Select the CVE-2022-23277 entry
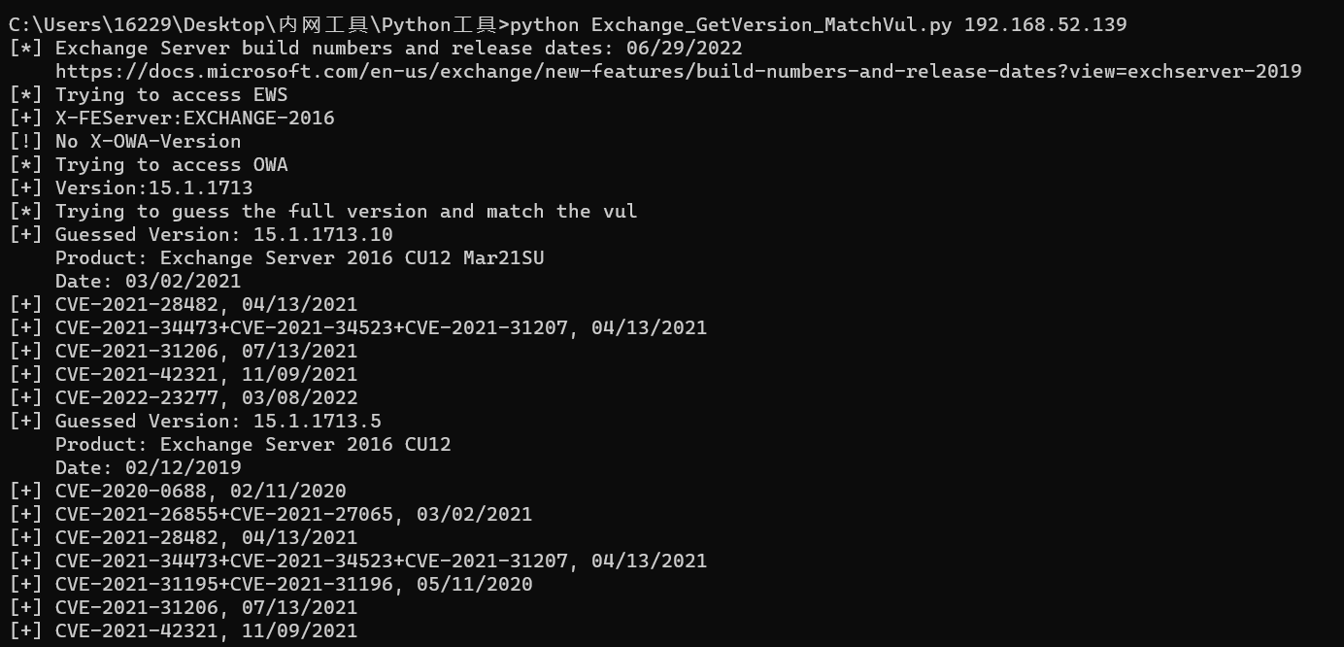This screenshot has width=1344, height=647. [x=206, y=397]
